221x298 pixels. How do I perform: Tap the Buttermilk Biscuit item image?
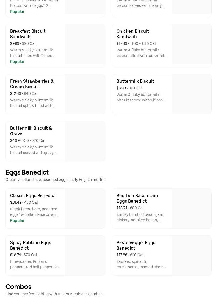point(191,94)
